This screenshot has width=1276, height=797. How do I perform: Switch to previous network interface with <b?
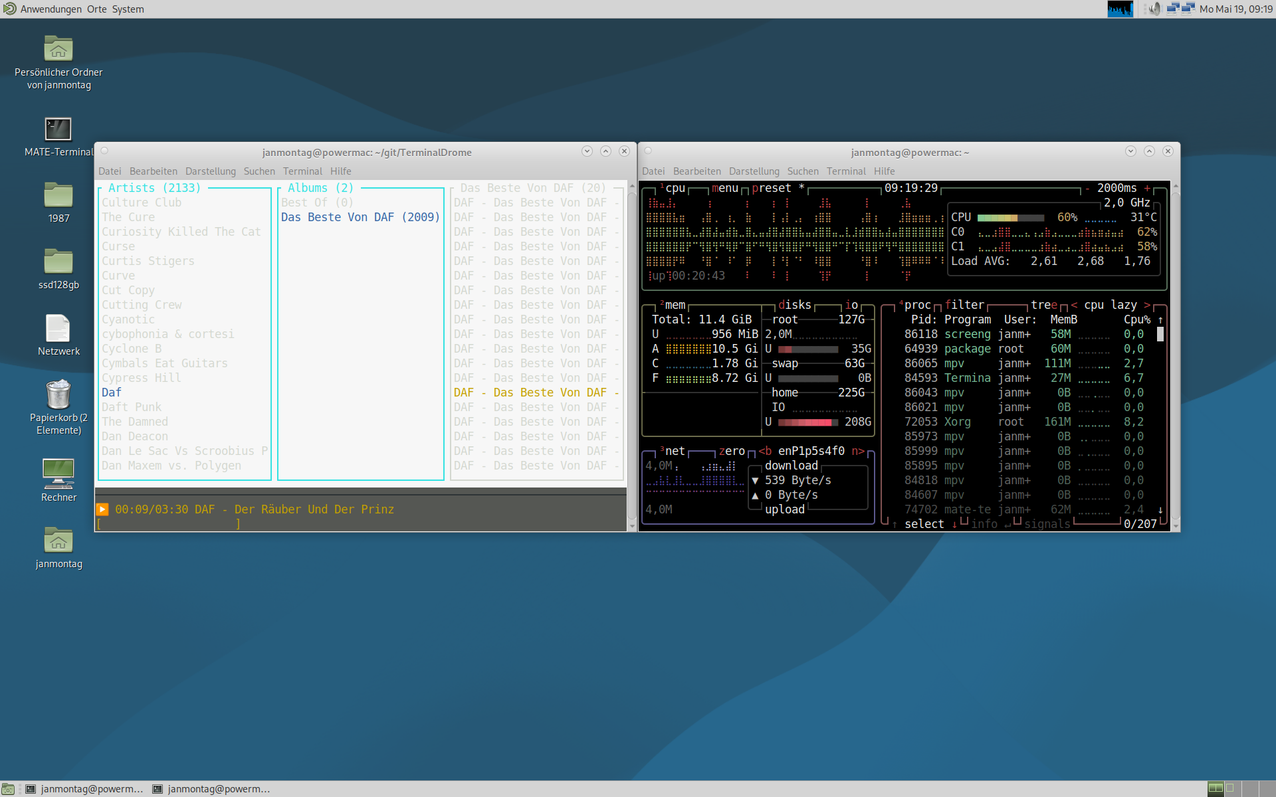765,451
